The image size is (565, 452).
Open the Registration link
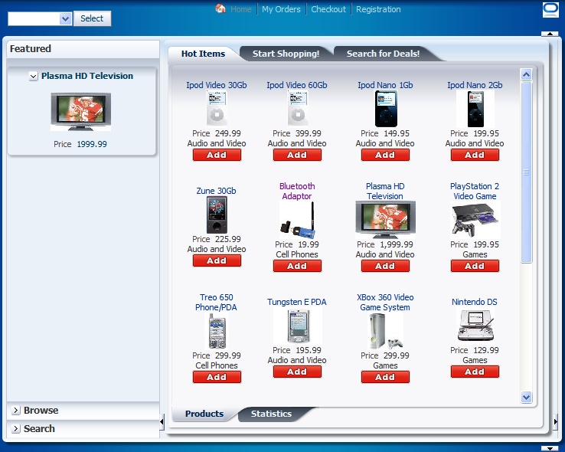[x=378, y=9]
